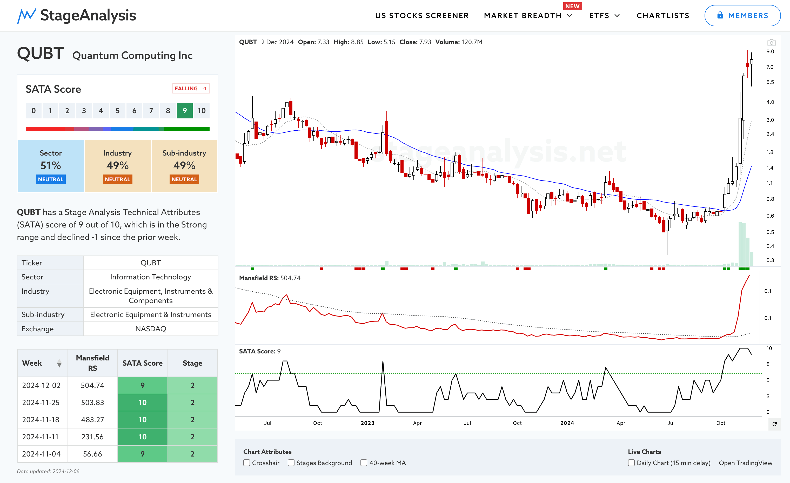This screenshot has height=483, width=790.
Task: Select SATA score box 9
Action: pyautogui.click(x=185, y=111)
